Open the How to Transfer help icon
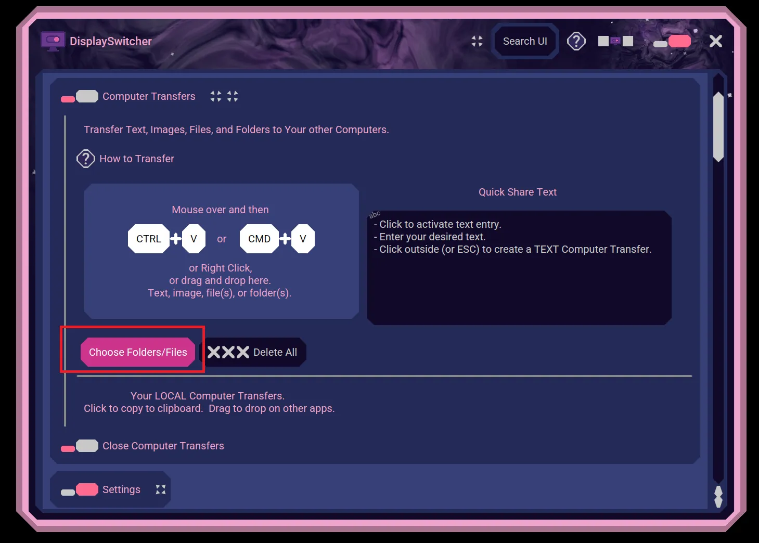This screenshot has width=759, height=543. click(86, 159)
